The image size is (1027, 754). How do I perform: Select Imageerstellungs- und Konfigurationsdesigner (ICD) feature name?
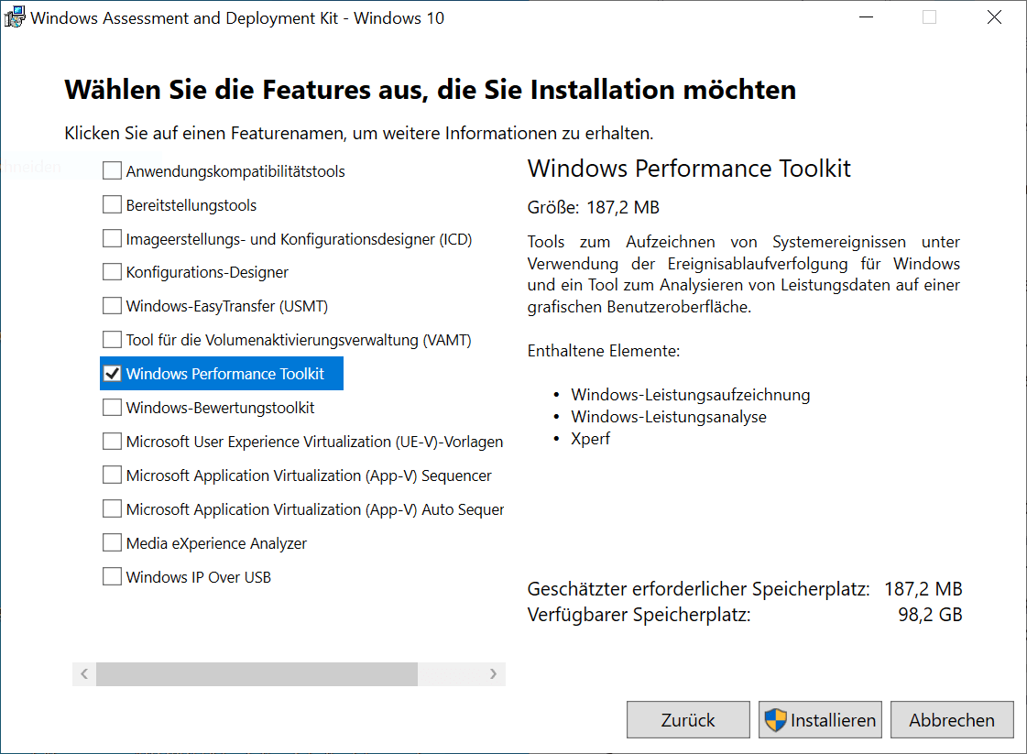pyautogui.click(x=299, y=239)
